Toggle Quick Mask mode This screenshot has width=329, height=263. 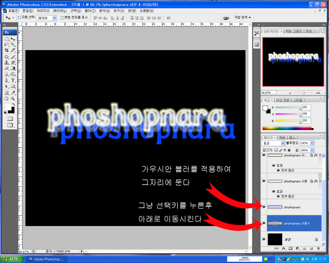pos(10,119)
